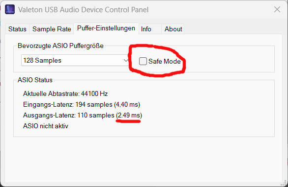Select the Eingangs-Latenz 194 samples line
Image resolution: width=288 pixels, height=187 pixels.
tap(82, 104)
